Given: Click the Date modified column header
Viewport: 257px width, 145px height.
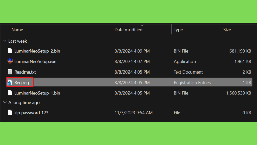Looking at the screenshot, I should point(128,30).
